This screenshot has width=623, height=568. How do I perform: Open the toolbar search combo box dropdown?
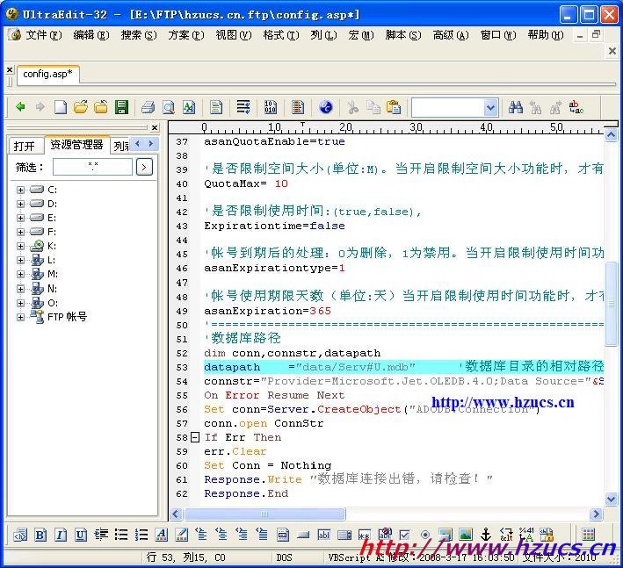pyautogui.click(x=490, y=107)
